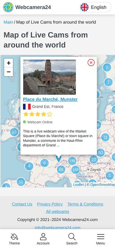115x249 pixels.
Task: Expand the 86 webcams cluster marker
Action: click(61, 169)
